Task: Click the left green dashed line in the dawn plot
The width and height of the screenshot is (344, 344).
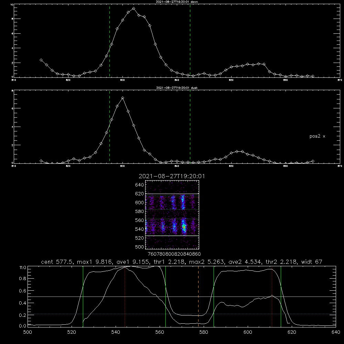Action: coord(109,41)
